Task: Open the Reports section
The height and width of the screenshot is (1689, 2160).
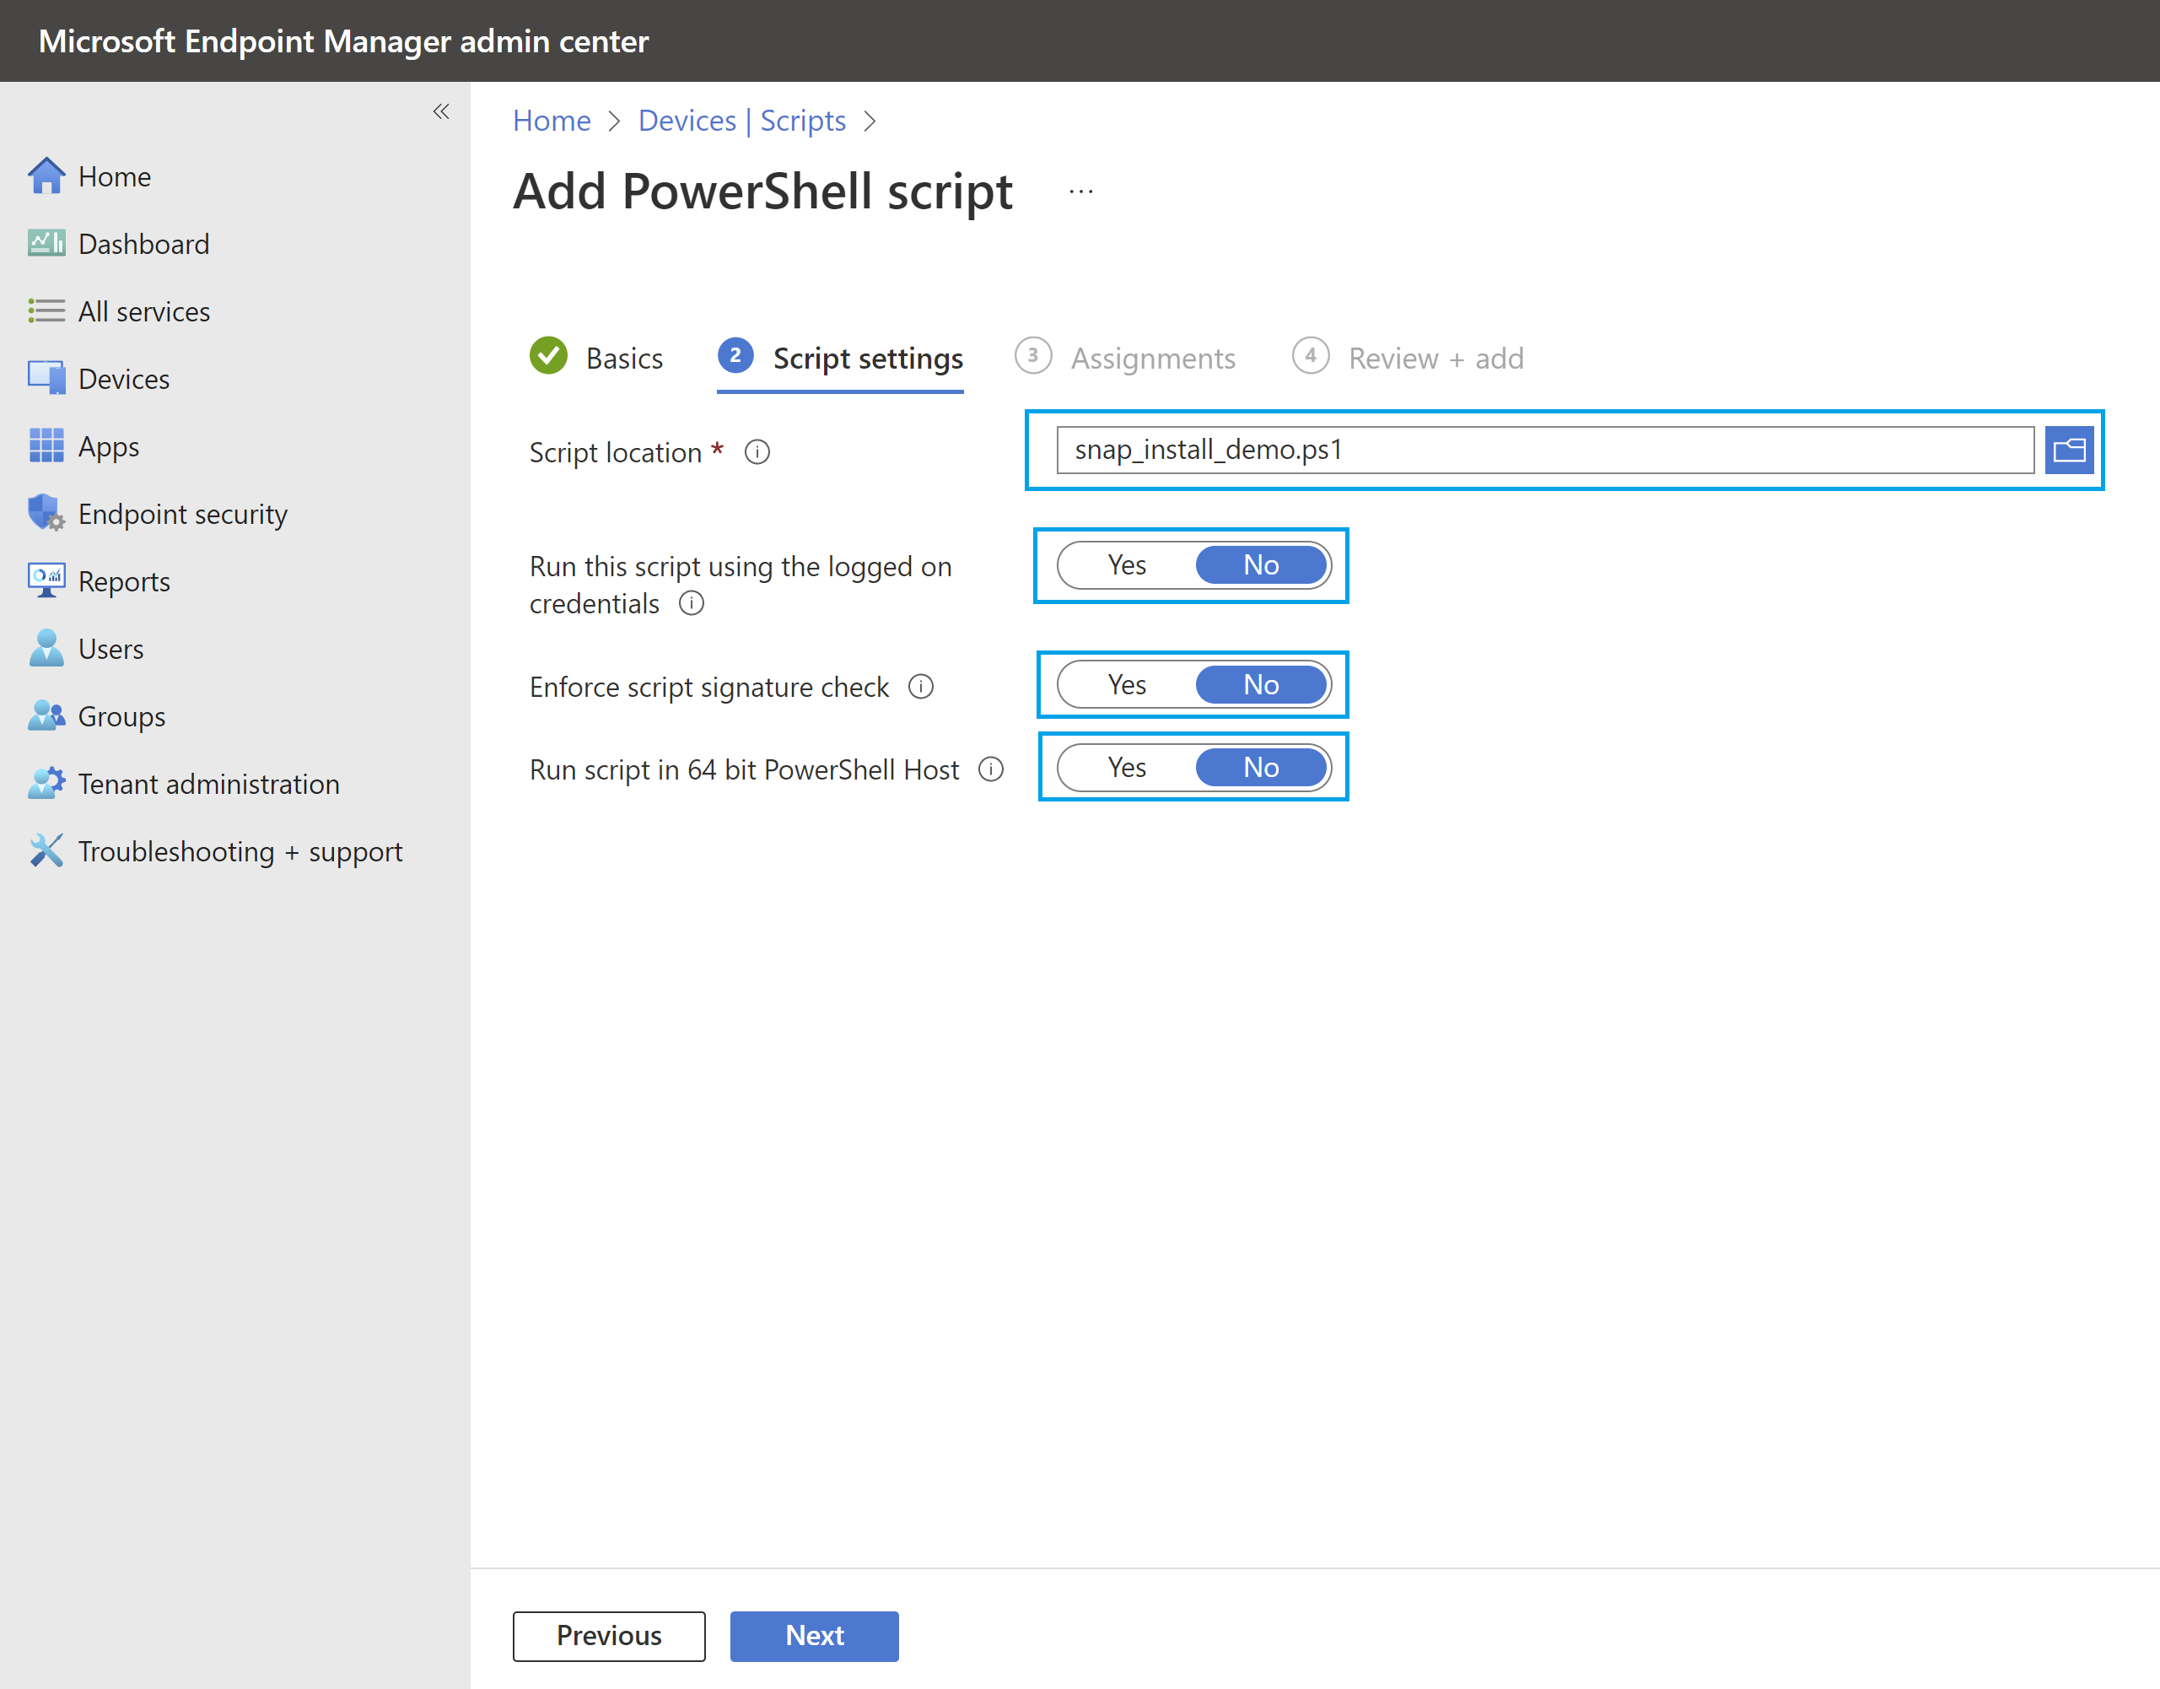Action: point(124,580)
